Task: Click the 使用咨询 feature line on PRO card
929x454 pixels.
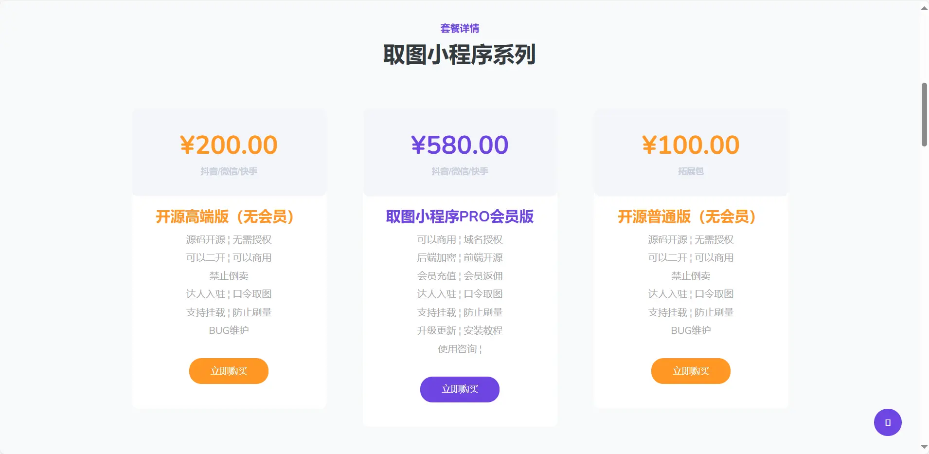Action: pos(460,348)
